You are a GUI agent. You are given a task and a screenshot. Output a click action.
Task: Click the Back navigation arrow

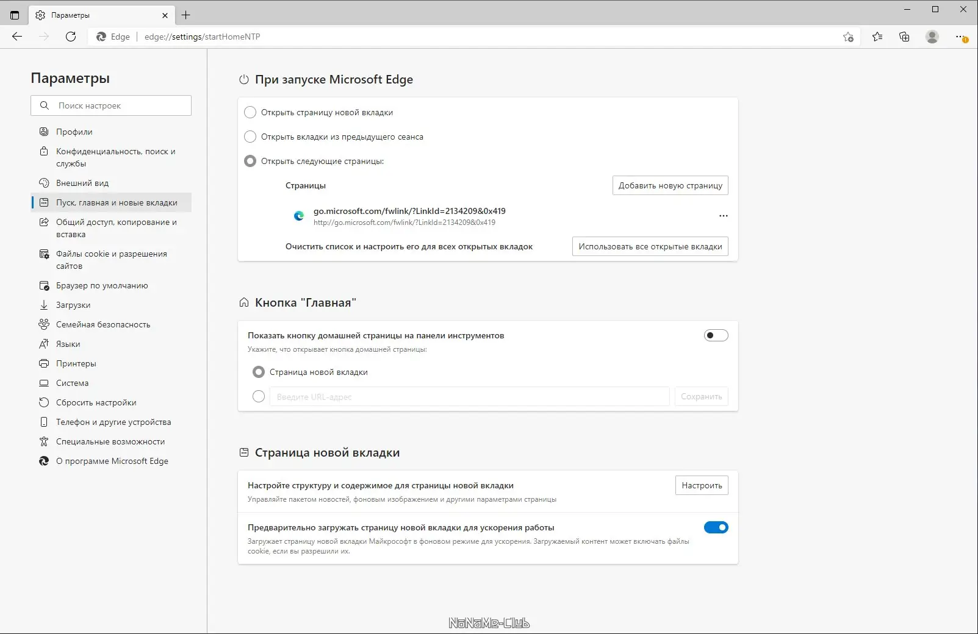[x=17, y=37]
